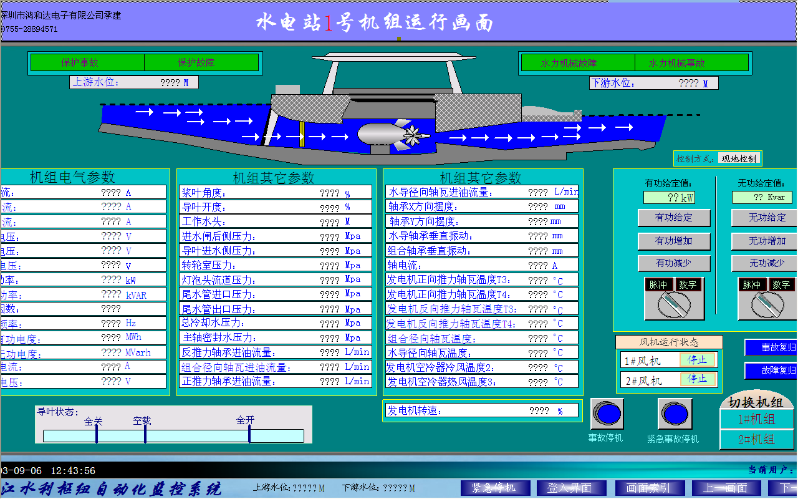This screenshot has height=499, width=798.
Task: Click the 有功给定值 kW input field
Action: click(669, 198)
